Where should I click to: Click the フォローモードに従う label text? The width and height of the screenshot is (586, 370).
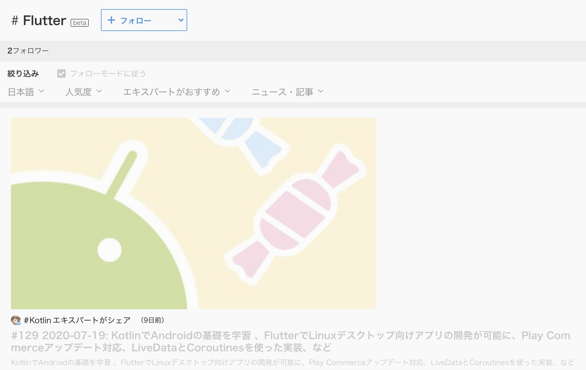[108, 74]
